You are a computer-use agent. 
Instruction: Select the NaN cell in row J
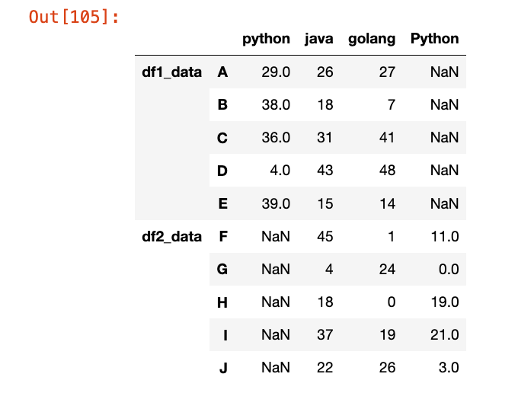click(x=276, y=367)
